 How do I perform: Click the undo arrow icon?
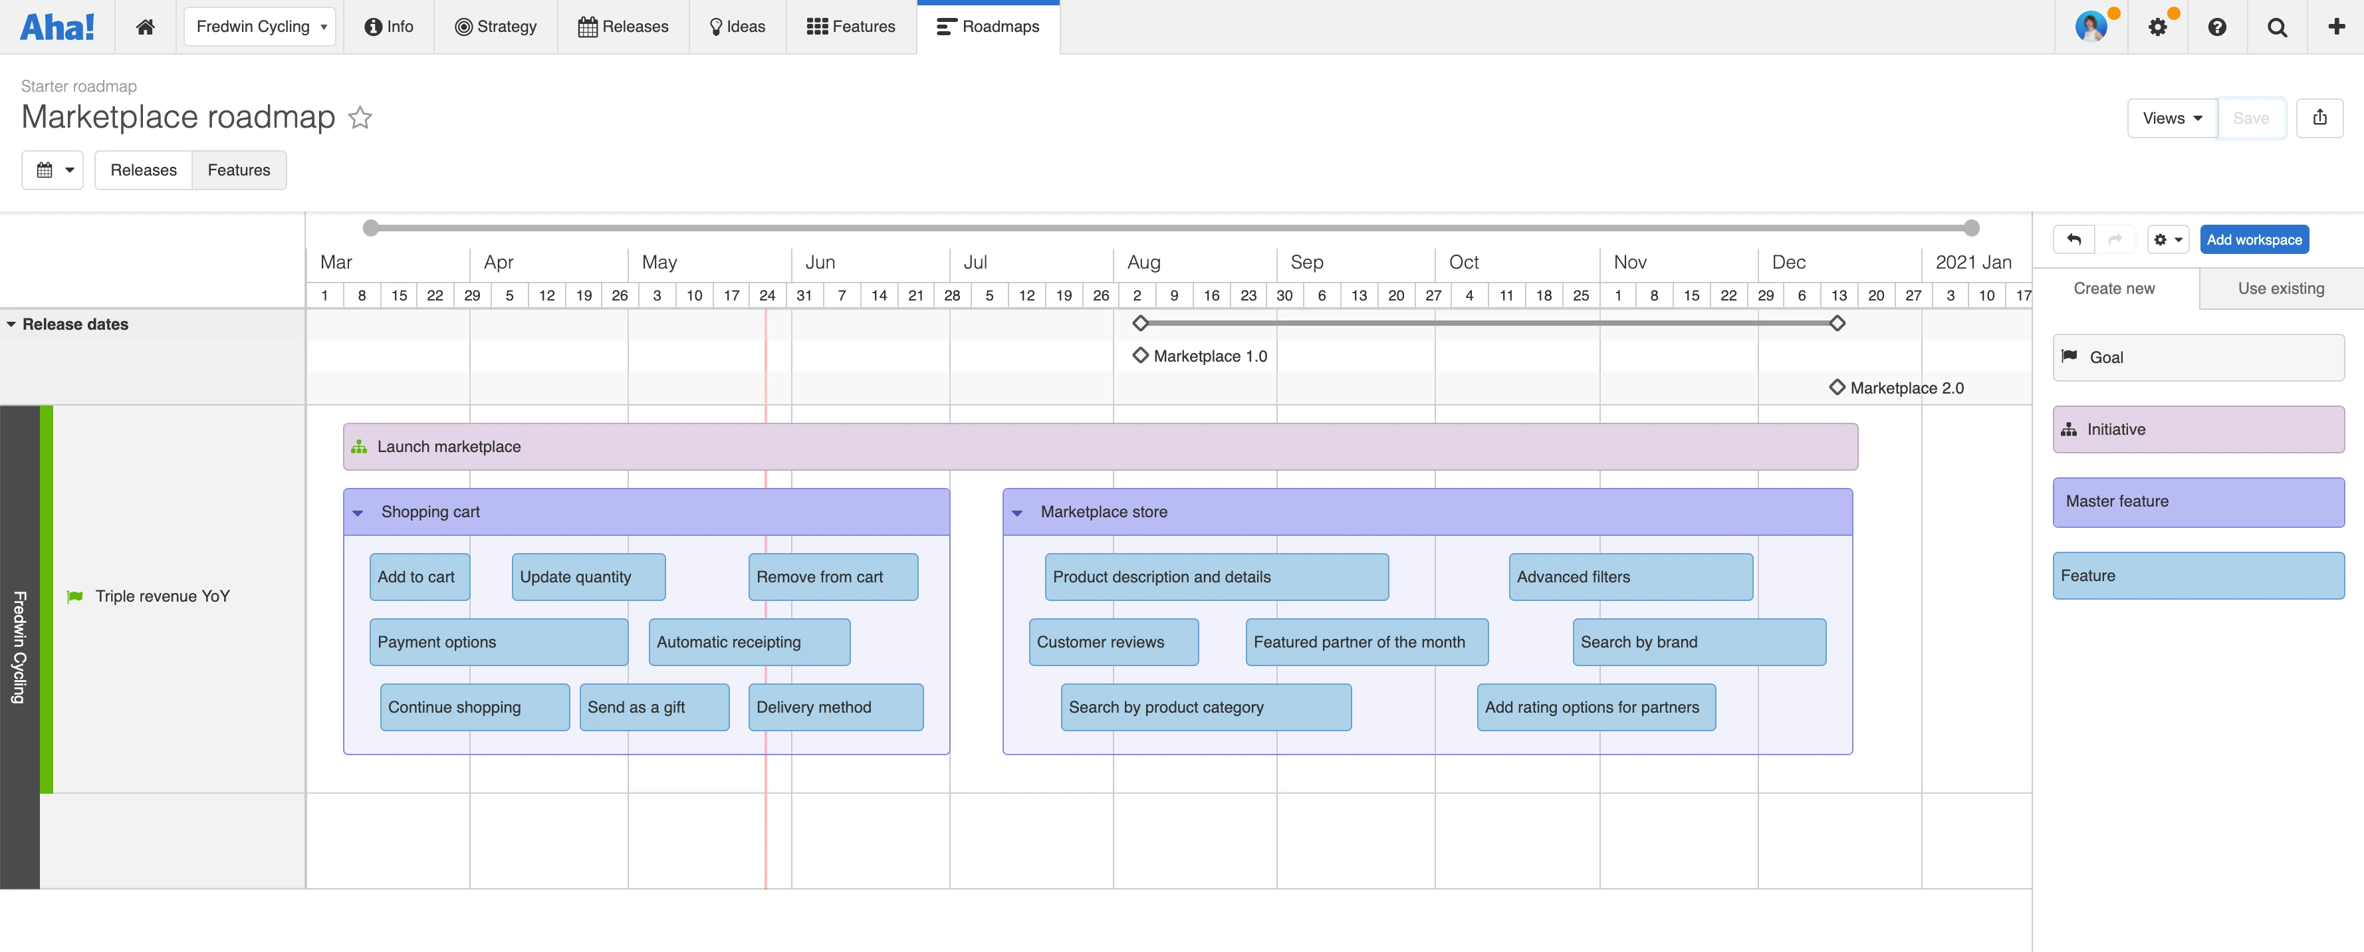(2074, 239)
